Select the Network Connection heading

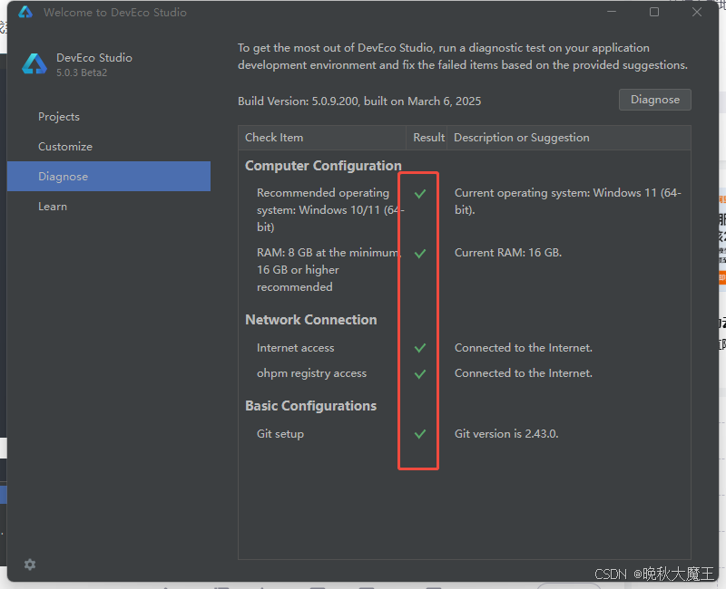pos(310,320)
